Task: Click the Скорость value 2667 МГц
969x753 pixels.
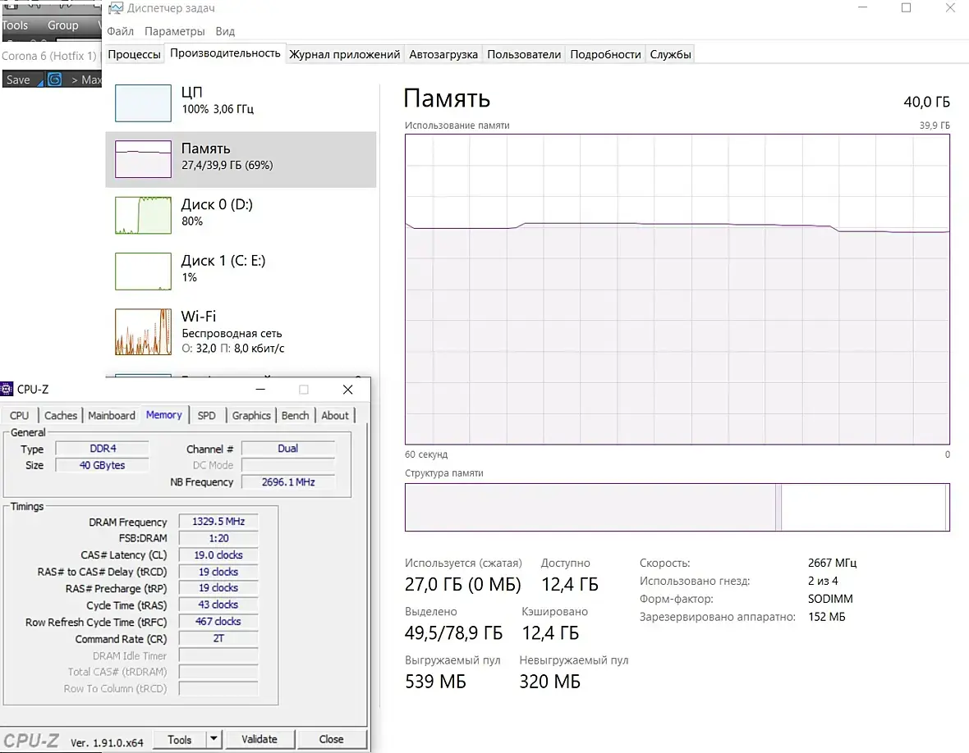Action: (832, 563)
